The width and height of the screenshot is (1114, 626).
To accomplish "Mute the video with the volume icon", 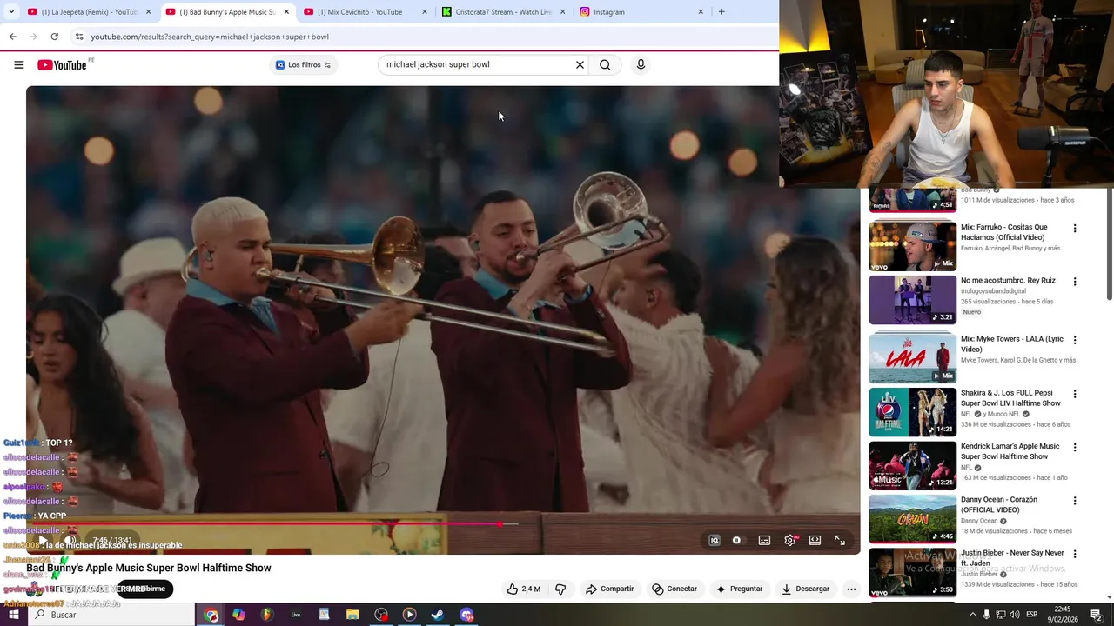I will 71,540.
